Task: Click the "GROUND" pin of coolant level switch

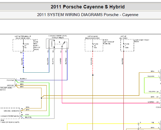Action: click(11, 85)
